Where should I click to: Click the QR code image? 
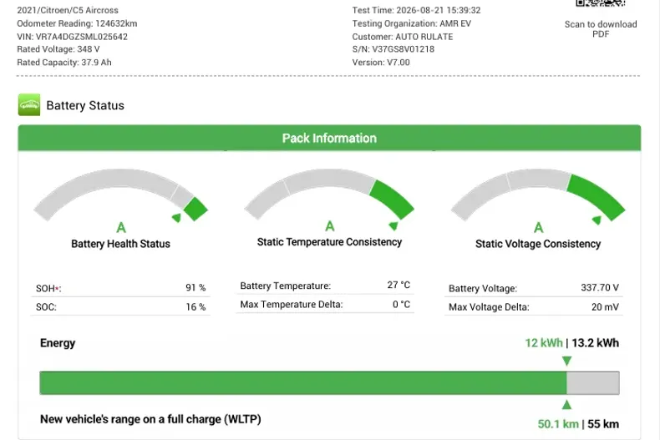point(600,3)
